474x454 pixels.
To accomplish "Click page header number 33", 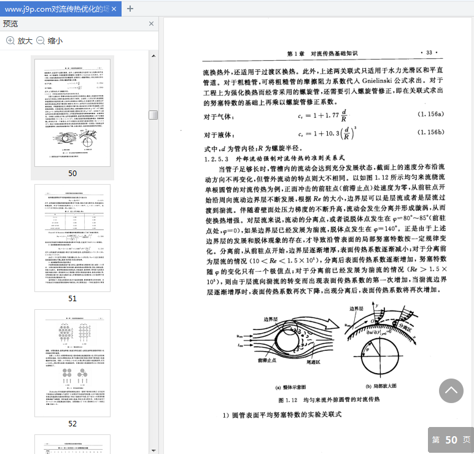I will [429, 53].
